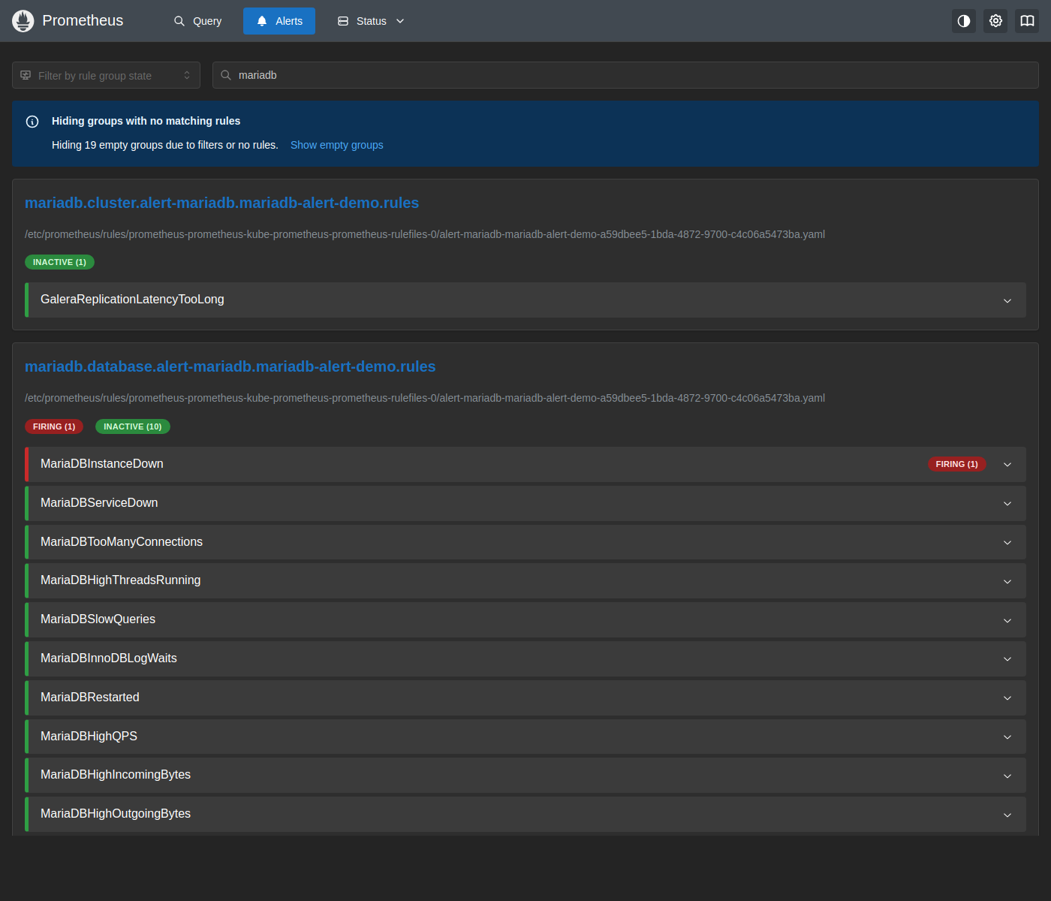This screenshot has height=901, width=1051.
Task: Open the mariadb.cluster rules group link
Action: (222, 203)
